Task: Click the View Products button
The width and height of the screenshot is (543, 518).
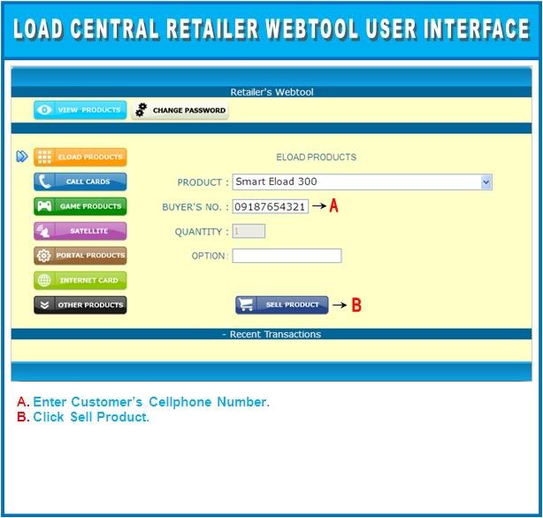Action: pos(80,110)
